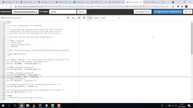Click the browser back arrow
This screenshot has width=193, height=108.
pyautogui.click(x=3, y=7)
